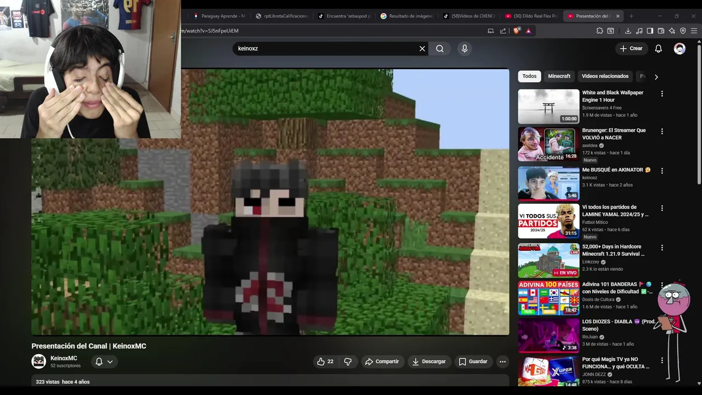Open the keinoxz channel link under AKINATOR video

[x=590, y=178]
